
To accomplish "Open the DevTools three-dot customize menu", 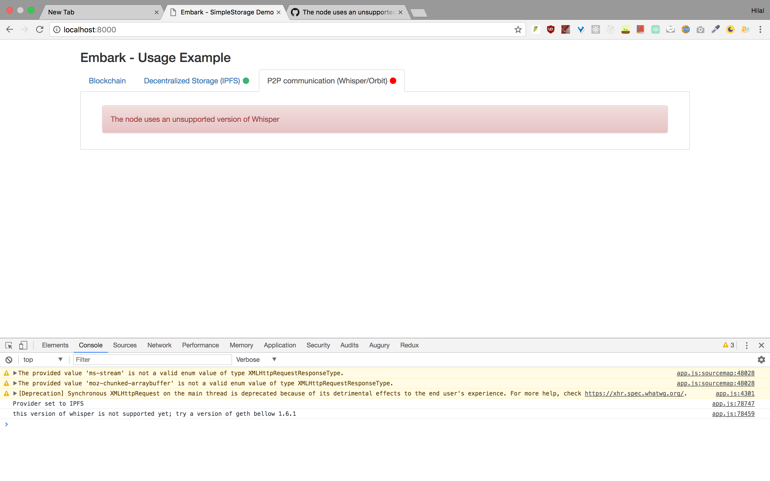I will tap(746, 345).
